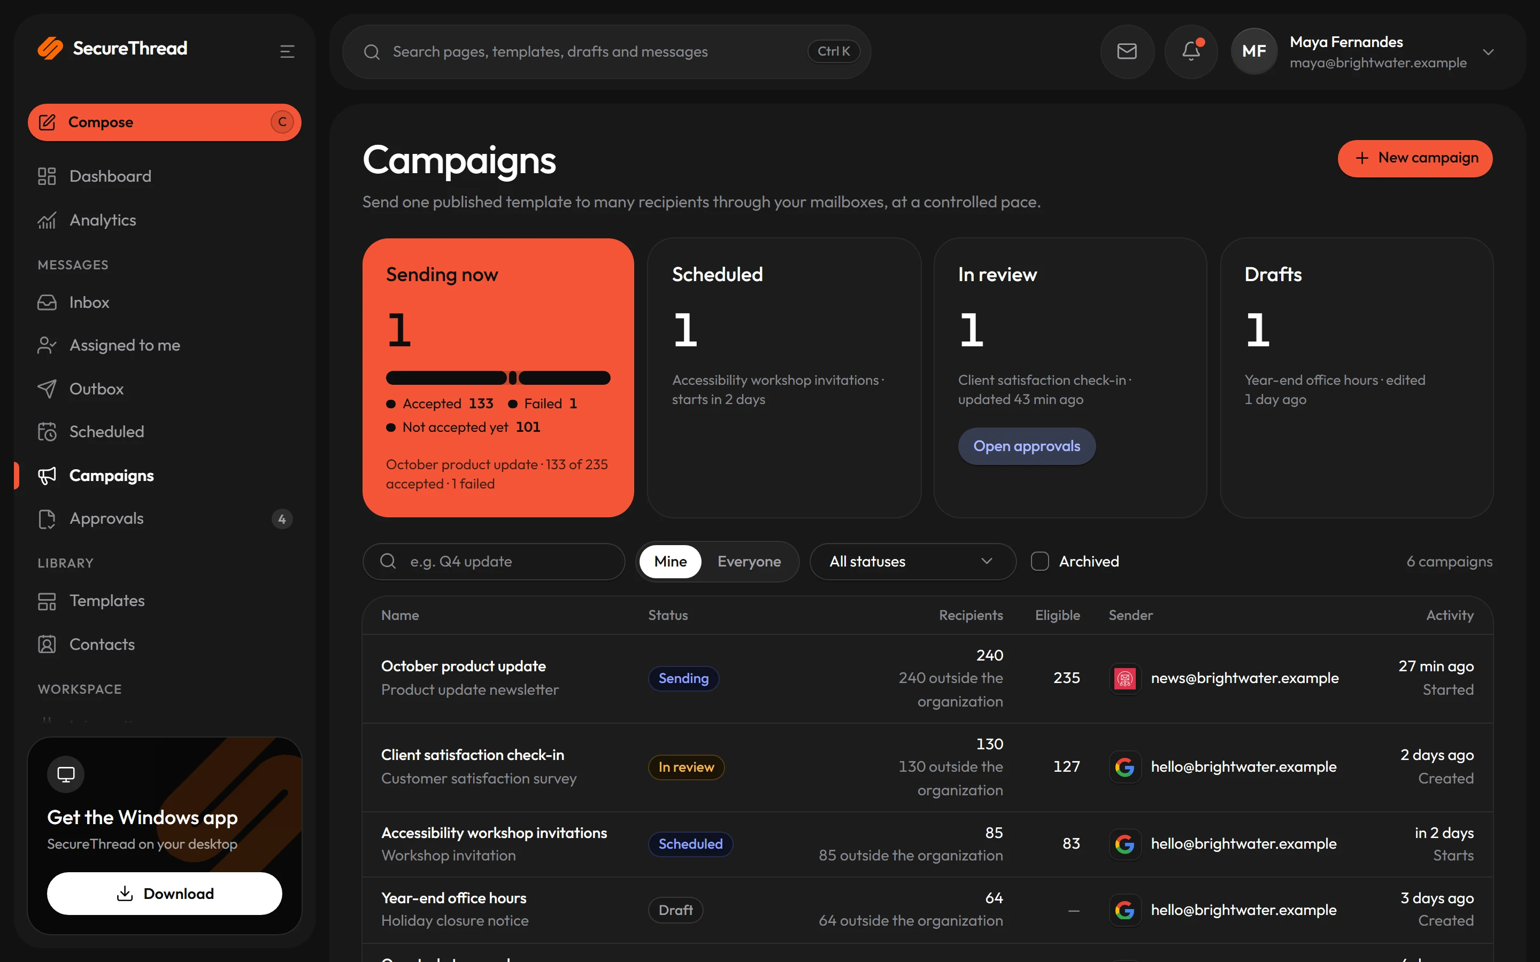Click the Contacts icon in sidebar

tap(47, 645)
